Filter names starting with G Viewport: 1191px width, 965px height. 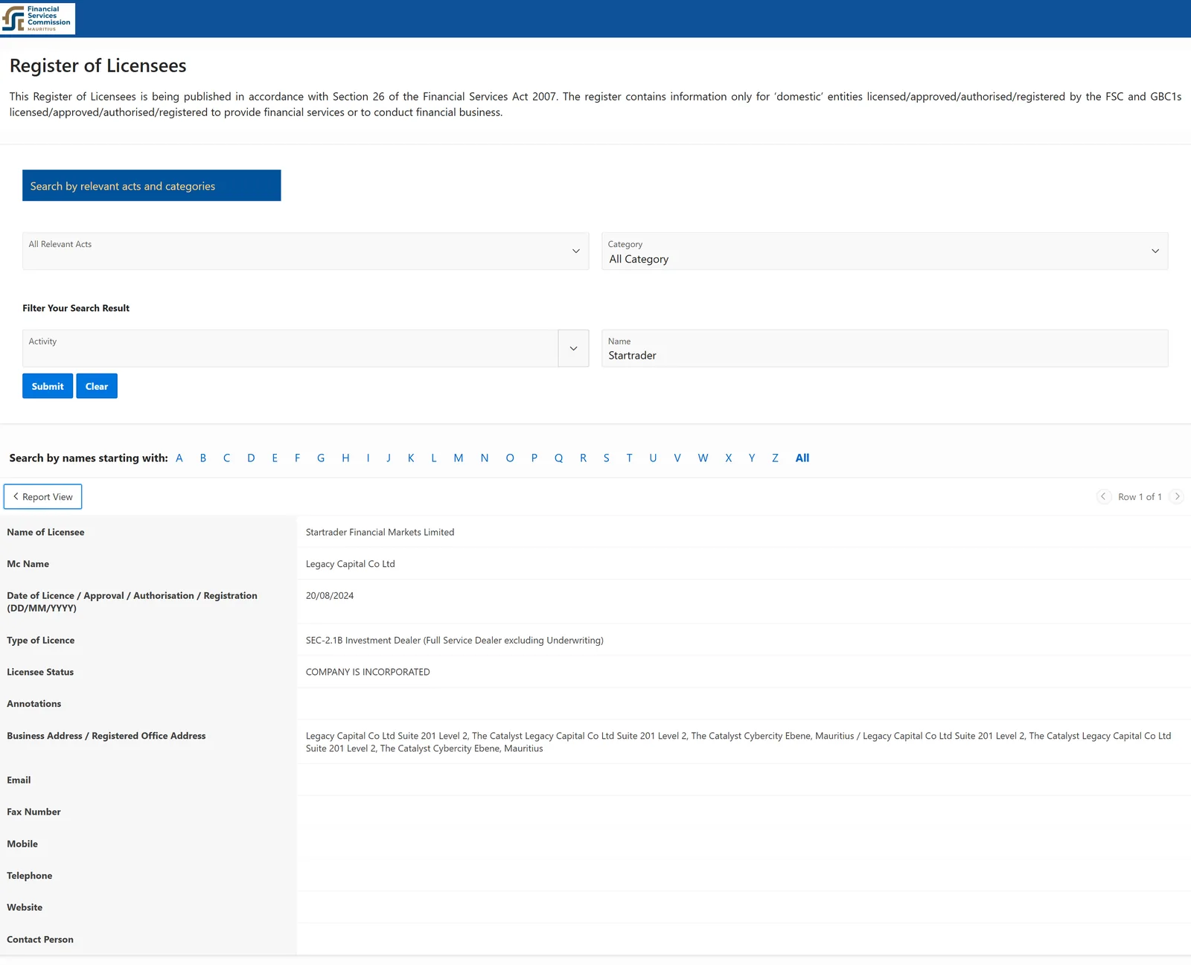(321, 458)
